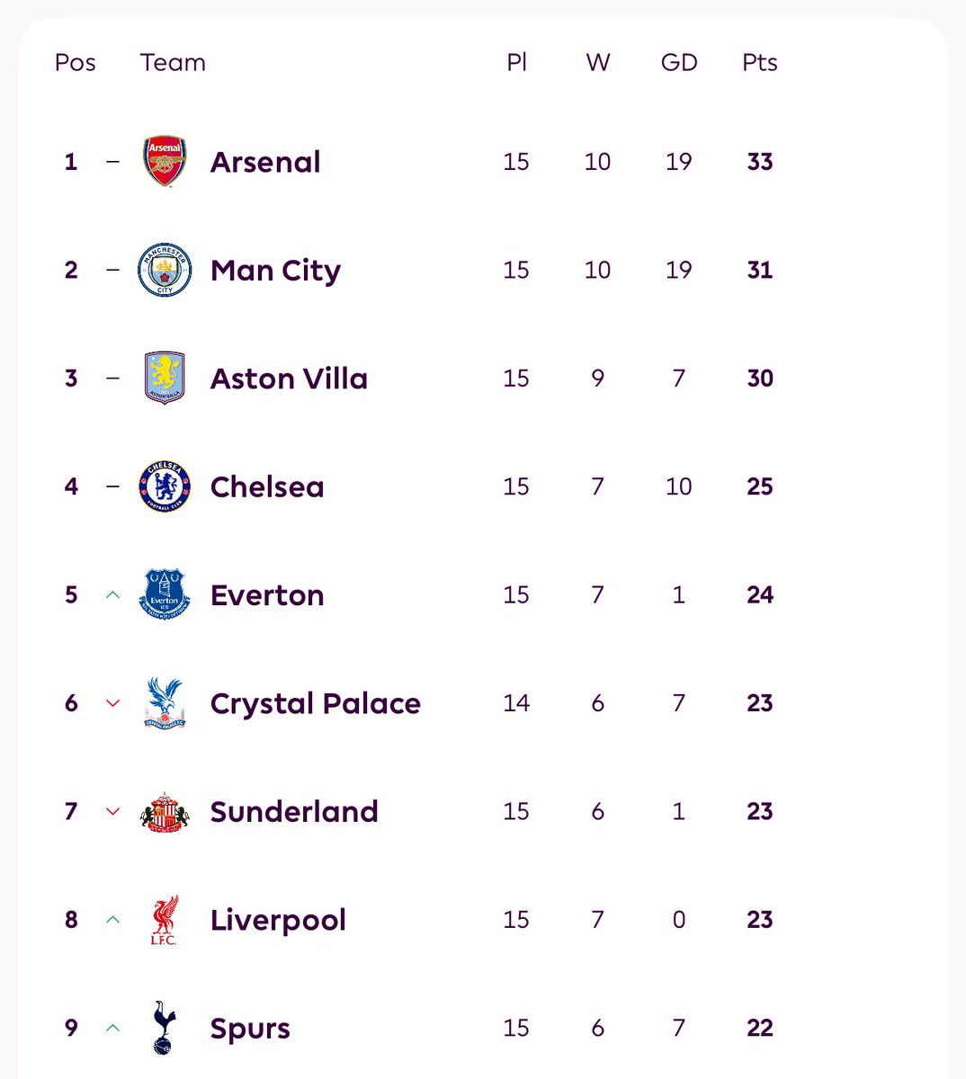The height and width of the screenshot is (1079, 966).
Task: Open the Arsenal team name link
Action: (x=265, y=162)
